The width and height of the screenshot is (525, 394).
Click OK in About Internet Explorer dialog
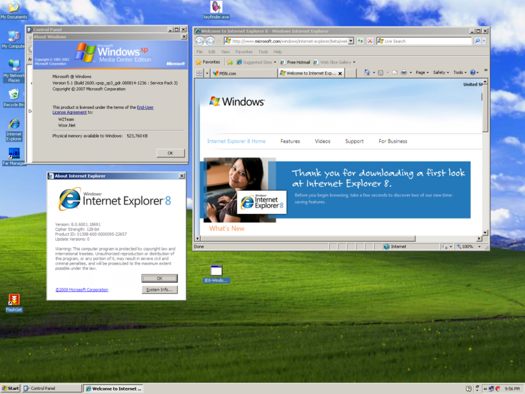point(160,278)
